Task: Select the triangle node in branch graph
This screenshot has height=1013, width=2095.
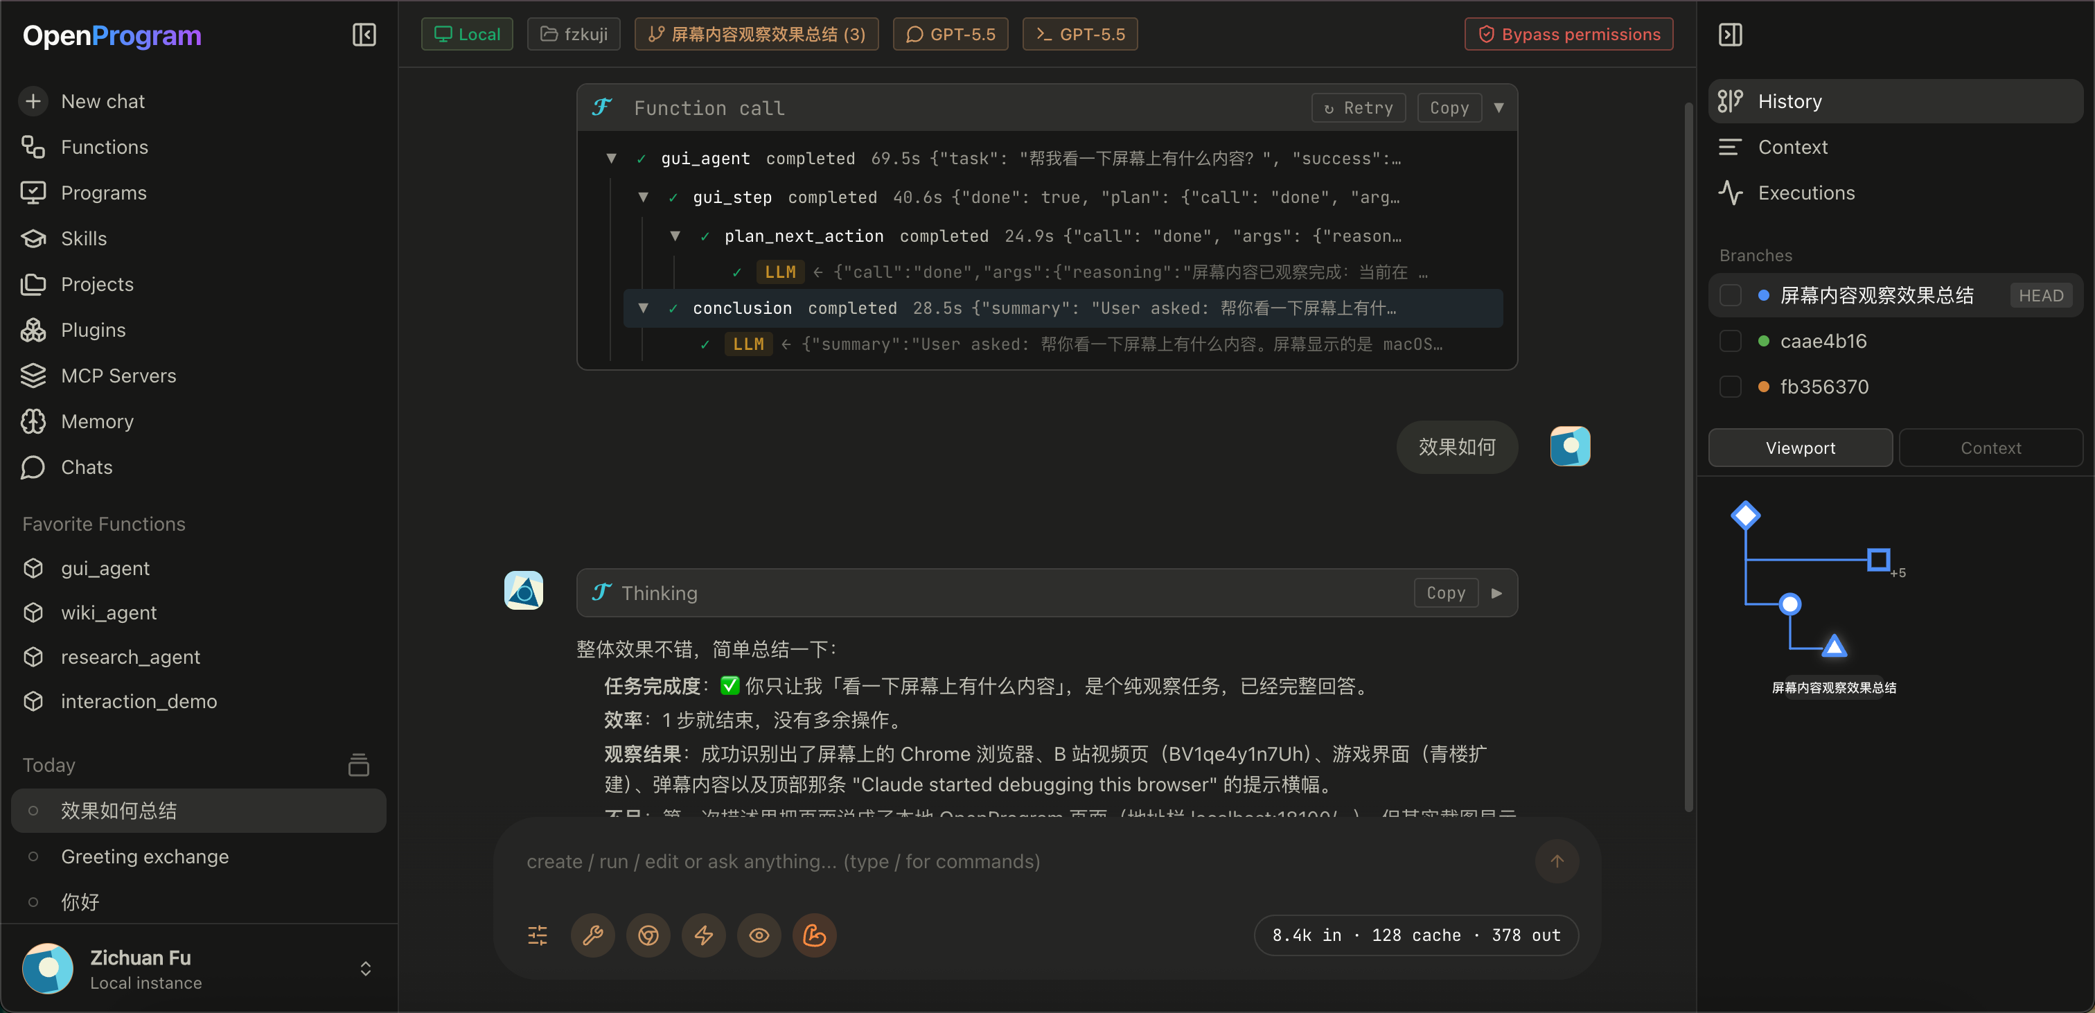Action: click(1834, 647)
